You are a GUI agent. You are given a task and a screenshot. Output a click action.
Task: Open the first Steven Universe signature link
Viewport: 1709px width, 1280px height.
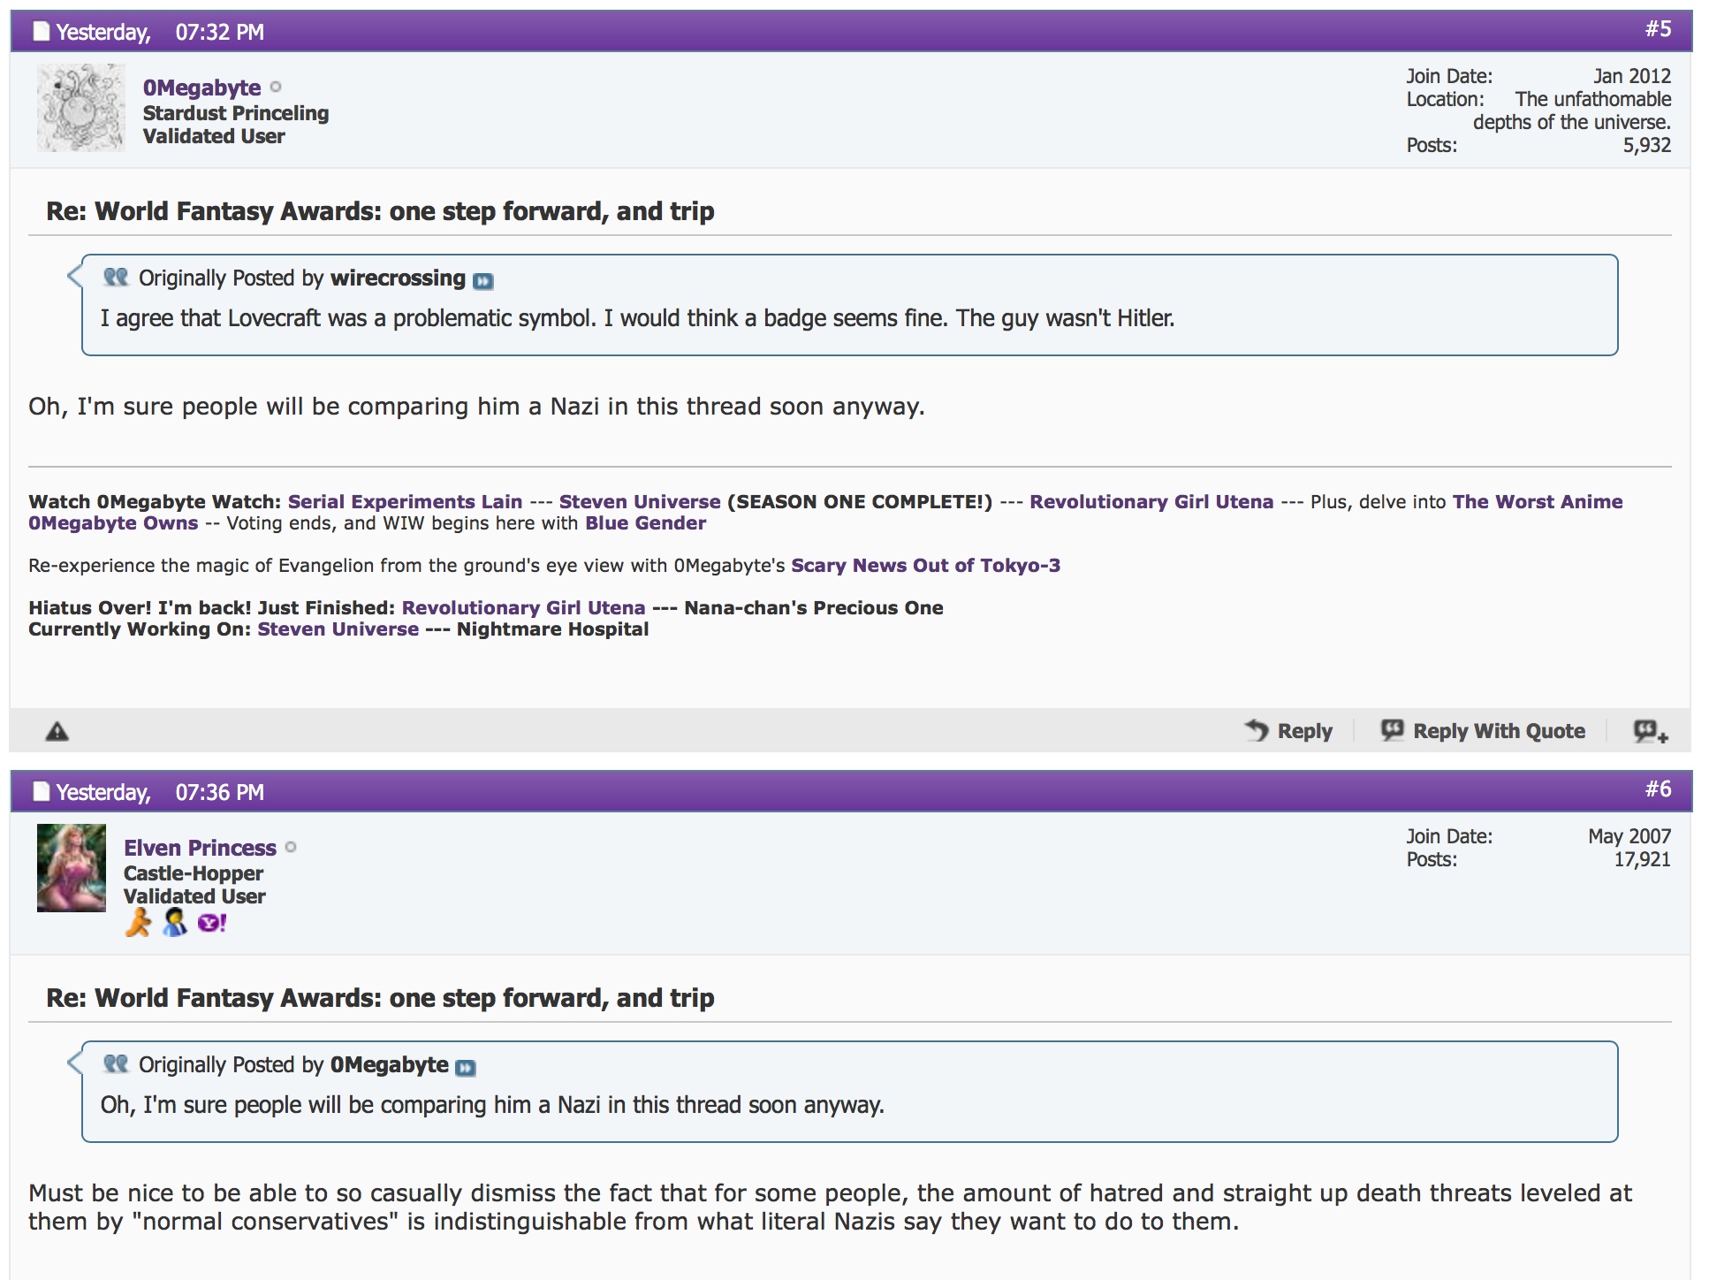(x=640, y=501)
